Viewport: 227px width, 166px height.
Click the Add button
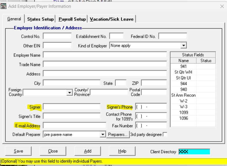[x=88, y=151]
